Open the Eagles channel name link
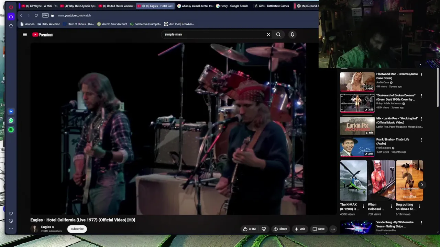This screenshot has width=440, height=247. click(46, 227)
